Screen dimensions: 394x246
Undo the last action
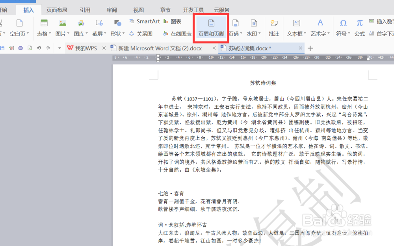pyautogui.click(x=39, y=48)
